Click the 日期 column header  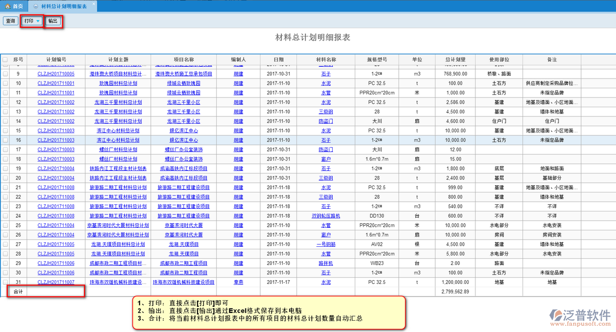click(278, 60)
